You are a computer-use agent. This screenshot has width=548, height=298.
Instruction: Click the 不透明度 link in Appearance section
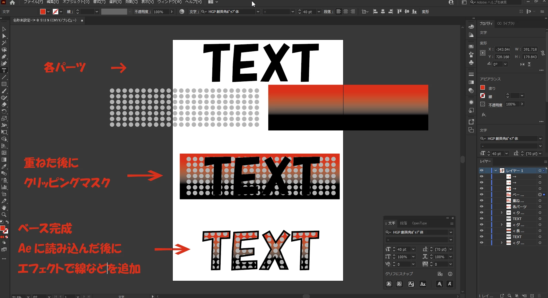(495, 105)
